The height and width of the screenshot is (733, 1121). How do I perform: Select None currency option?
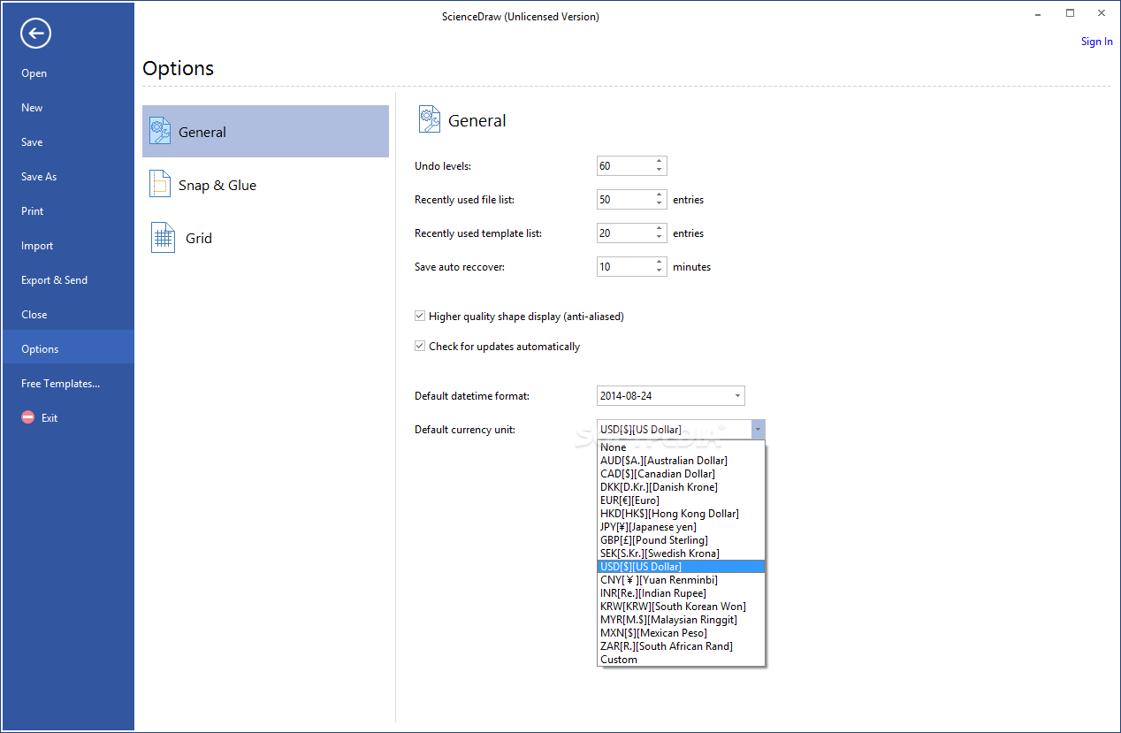tap(682, 447)
